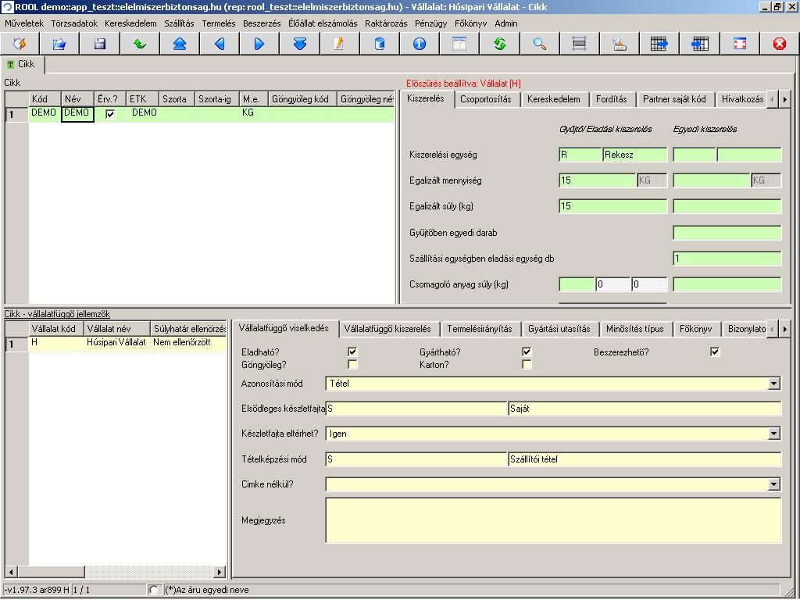Click the red X toolbar icon
The width and height of the screenshot is (800, 600).
(780, 44)
